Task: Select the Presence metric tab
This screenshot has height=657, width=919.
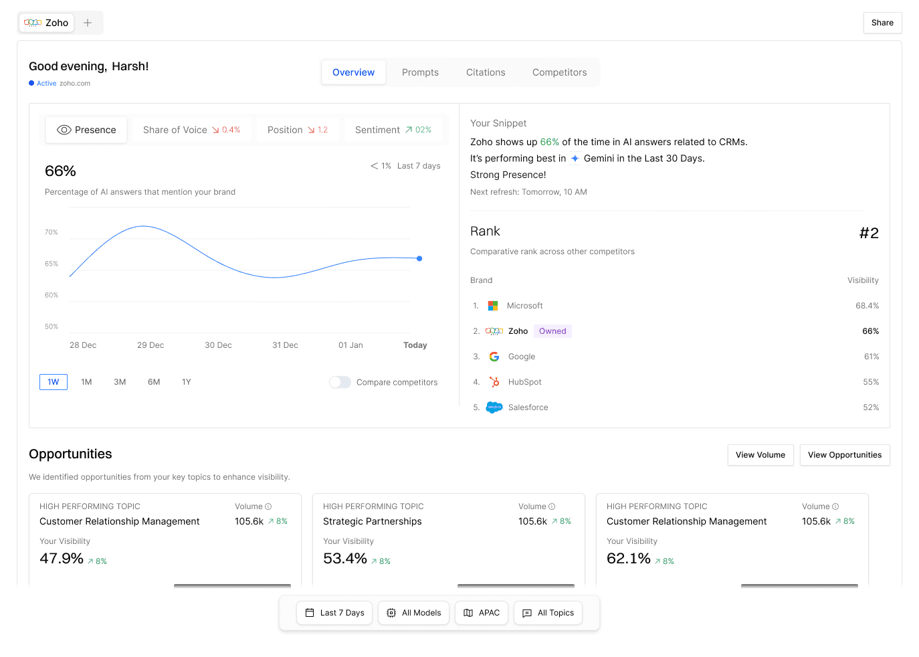Action: 86,130
